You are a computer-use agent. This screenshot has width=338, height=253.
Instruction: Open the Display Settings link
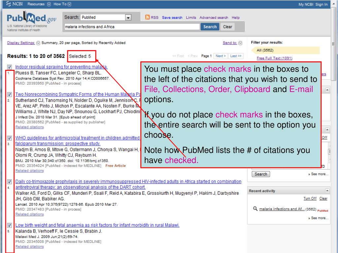click(21, 43)
